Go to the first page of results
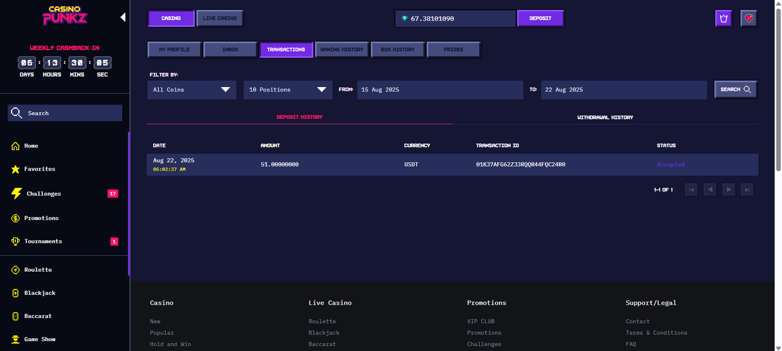 (x=692, y=190)
